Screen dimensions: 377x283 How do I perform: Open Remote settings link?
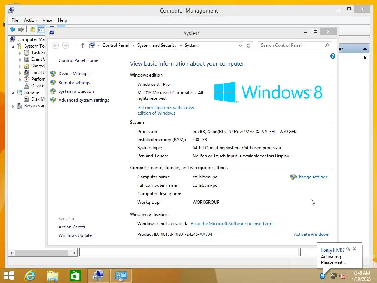click(74, 83)
